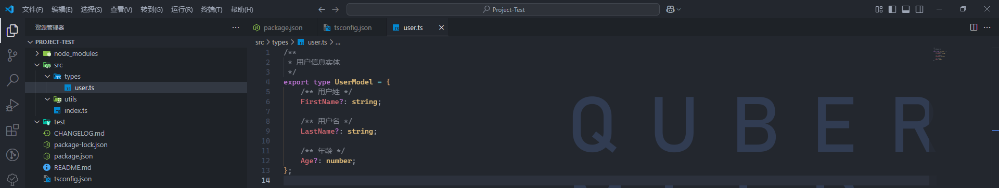Click the Project-Test command center search box

pyautogui.click(x=503, y=9)
